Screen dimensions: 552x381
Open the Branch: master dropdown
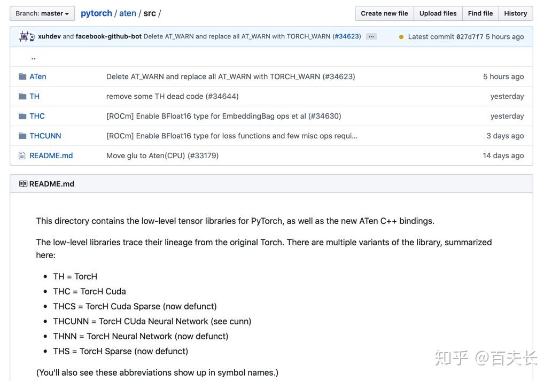tap(42, 13)
